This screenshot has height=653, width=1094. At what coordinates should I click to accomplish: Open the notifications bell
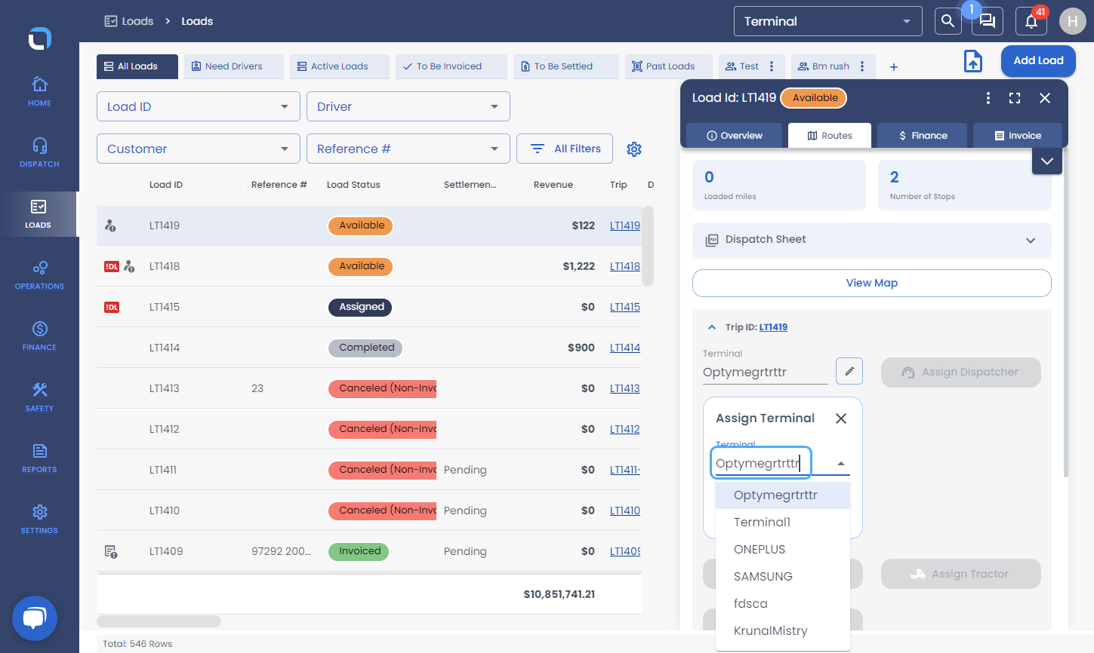[1031, 21]
